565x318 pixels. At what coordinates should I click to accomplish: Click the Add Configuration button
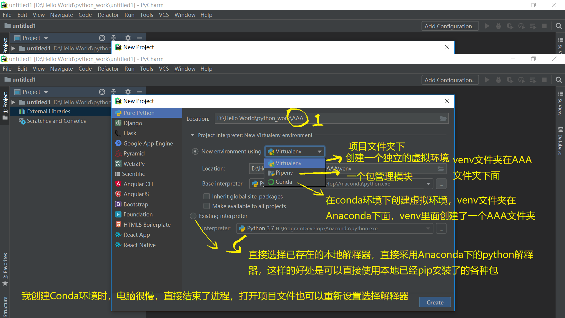point(450,80)
